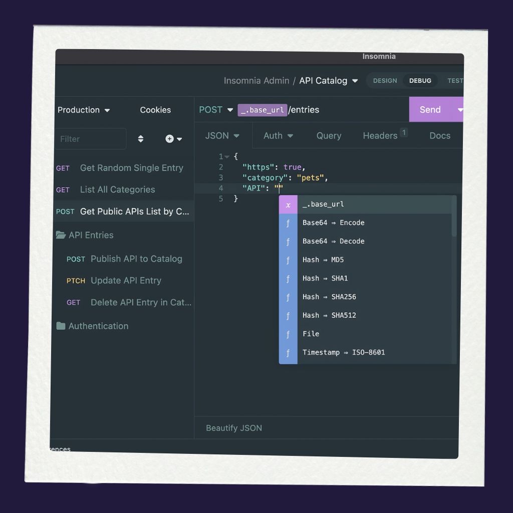
Task: Pick Hash MD5 function in autocomplete list
Action: click(x=323, y=260)
